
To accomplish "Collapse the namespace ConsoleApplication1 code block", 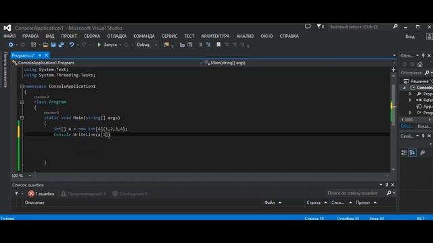I will [22, 86].
